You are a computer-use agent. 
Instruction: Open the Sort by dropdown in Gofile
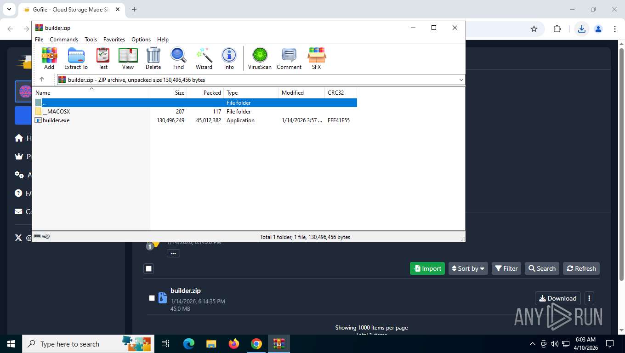pyautogui.click(x=468, y=268)
